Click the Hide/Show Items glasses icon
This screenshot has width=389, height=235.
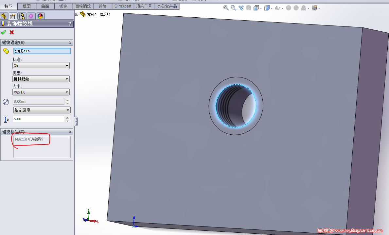pyautogui.click(x=277, y=8)
